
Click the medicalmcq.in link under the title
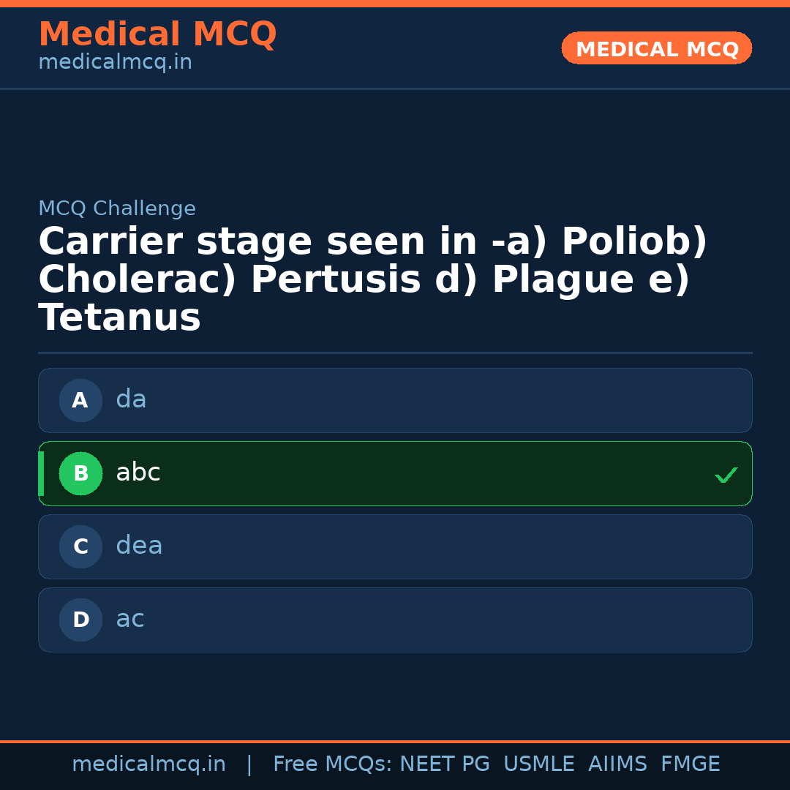[115, 62]
